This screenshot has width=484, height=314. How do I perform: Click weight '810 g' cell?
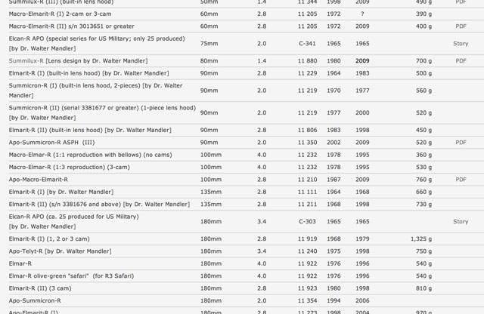coord(423,288)
